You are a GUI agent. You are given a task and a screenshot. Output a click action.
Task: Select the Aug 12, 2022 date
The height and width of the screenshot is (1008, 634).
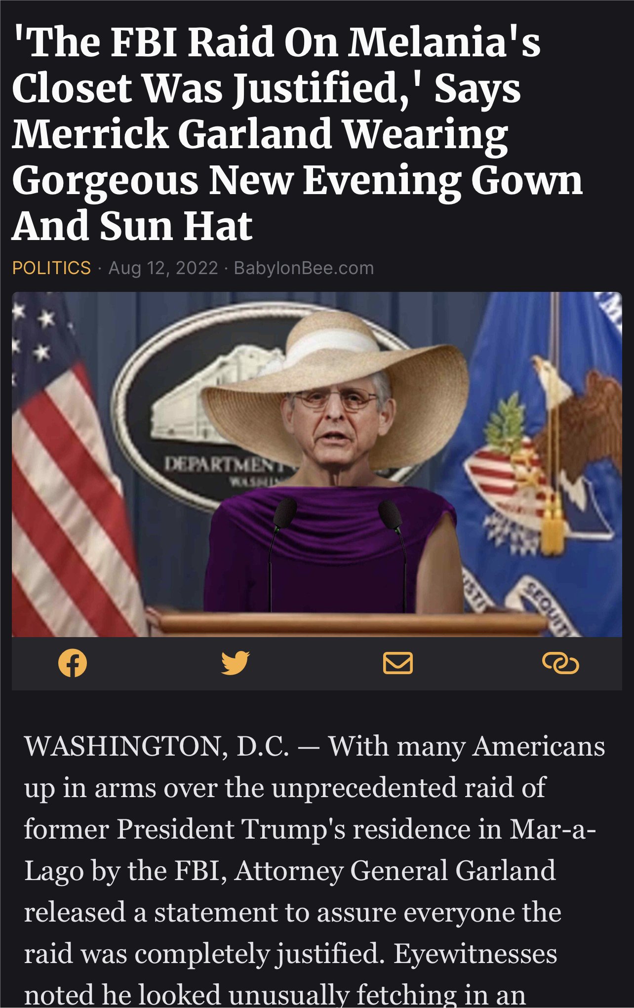click(163, 268)
